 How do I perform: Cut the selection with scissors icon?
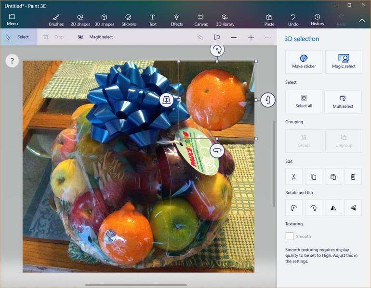pyautogui.click(x=293, y=177)
